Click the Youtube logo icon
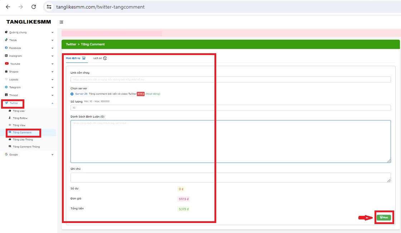The height and width of the screenshot is (233, 401). (7, 64)
